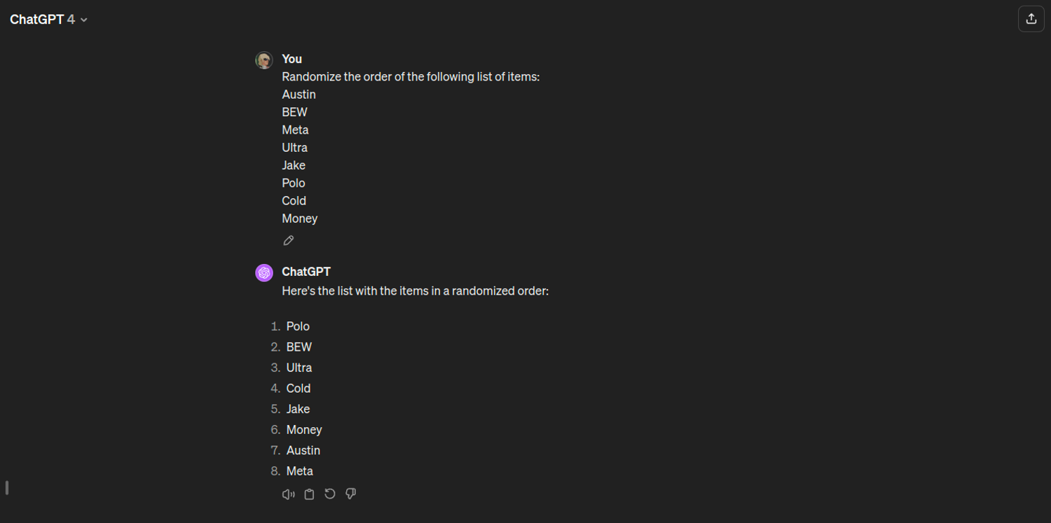Viewport: 1051px width, 523px height.
Task: Click the purple ChatGPT logo avatar
Action: [x=264, y=273]
